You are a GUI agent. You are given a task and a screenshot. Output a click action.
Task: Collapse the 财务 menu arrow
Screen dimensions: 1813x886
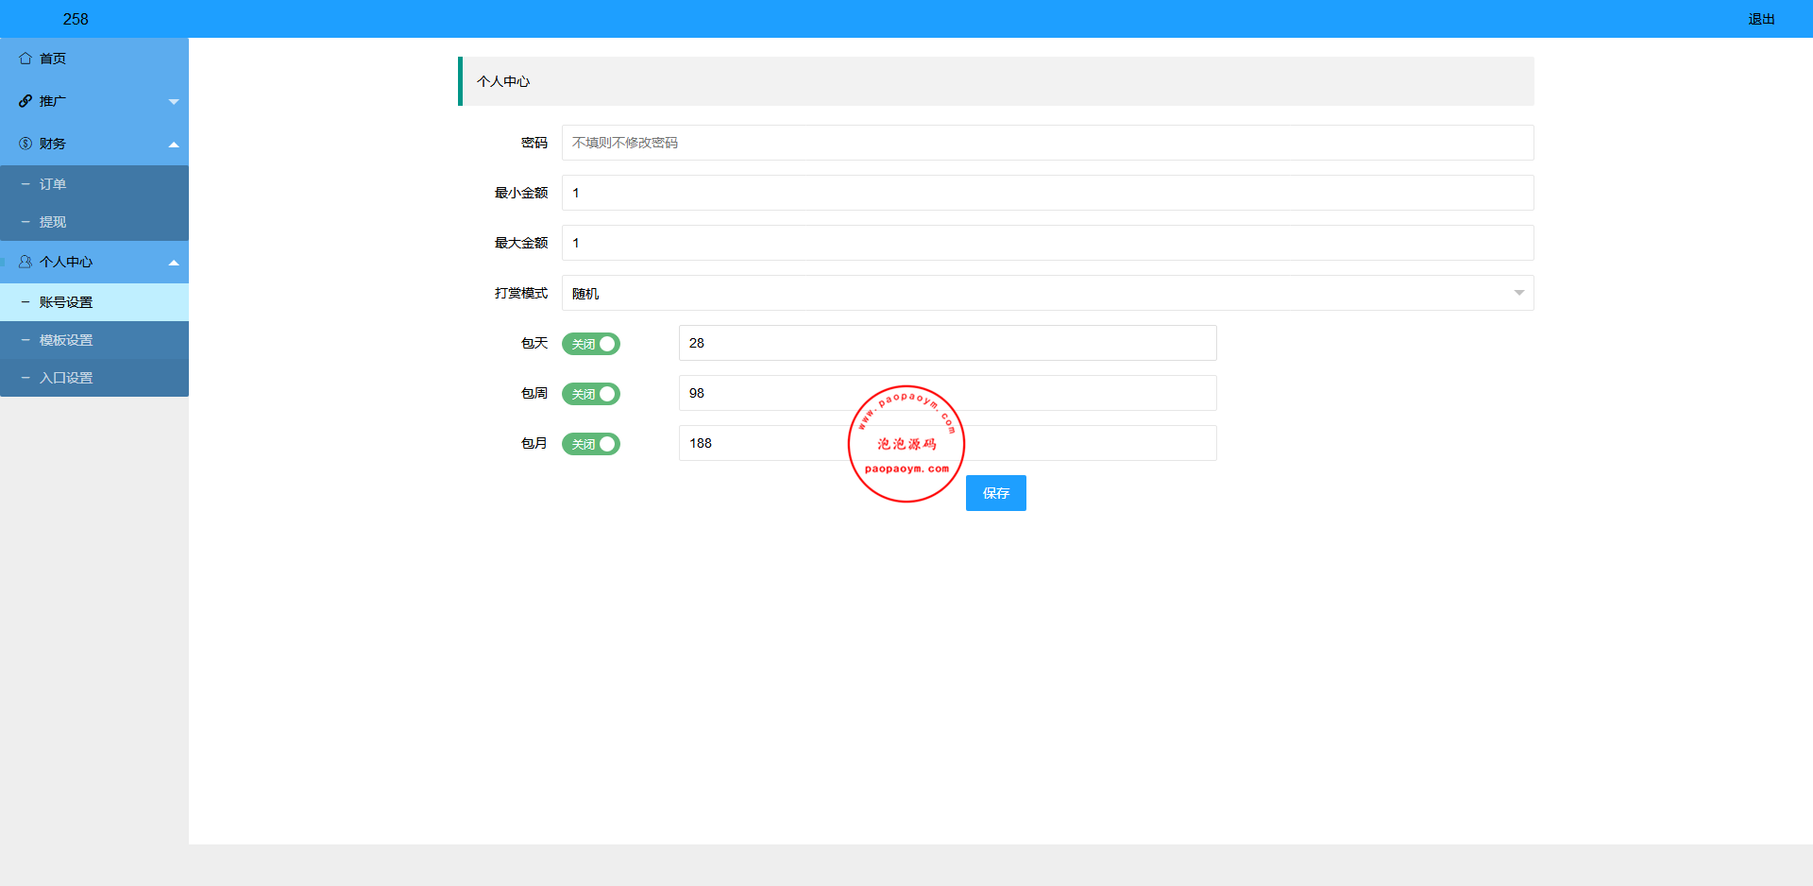[x=174, y=144]
